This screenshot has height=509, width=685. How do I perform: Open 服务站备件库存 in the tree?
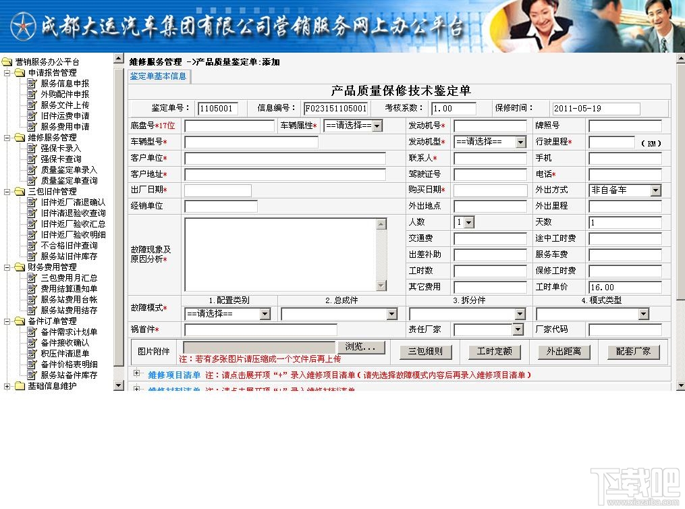(x=69, y=375)
